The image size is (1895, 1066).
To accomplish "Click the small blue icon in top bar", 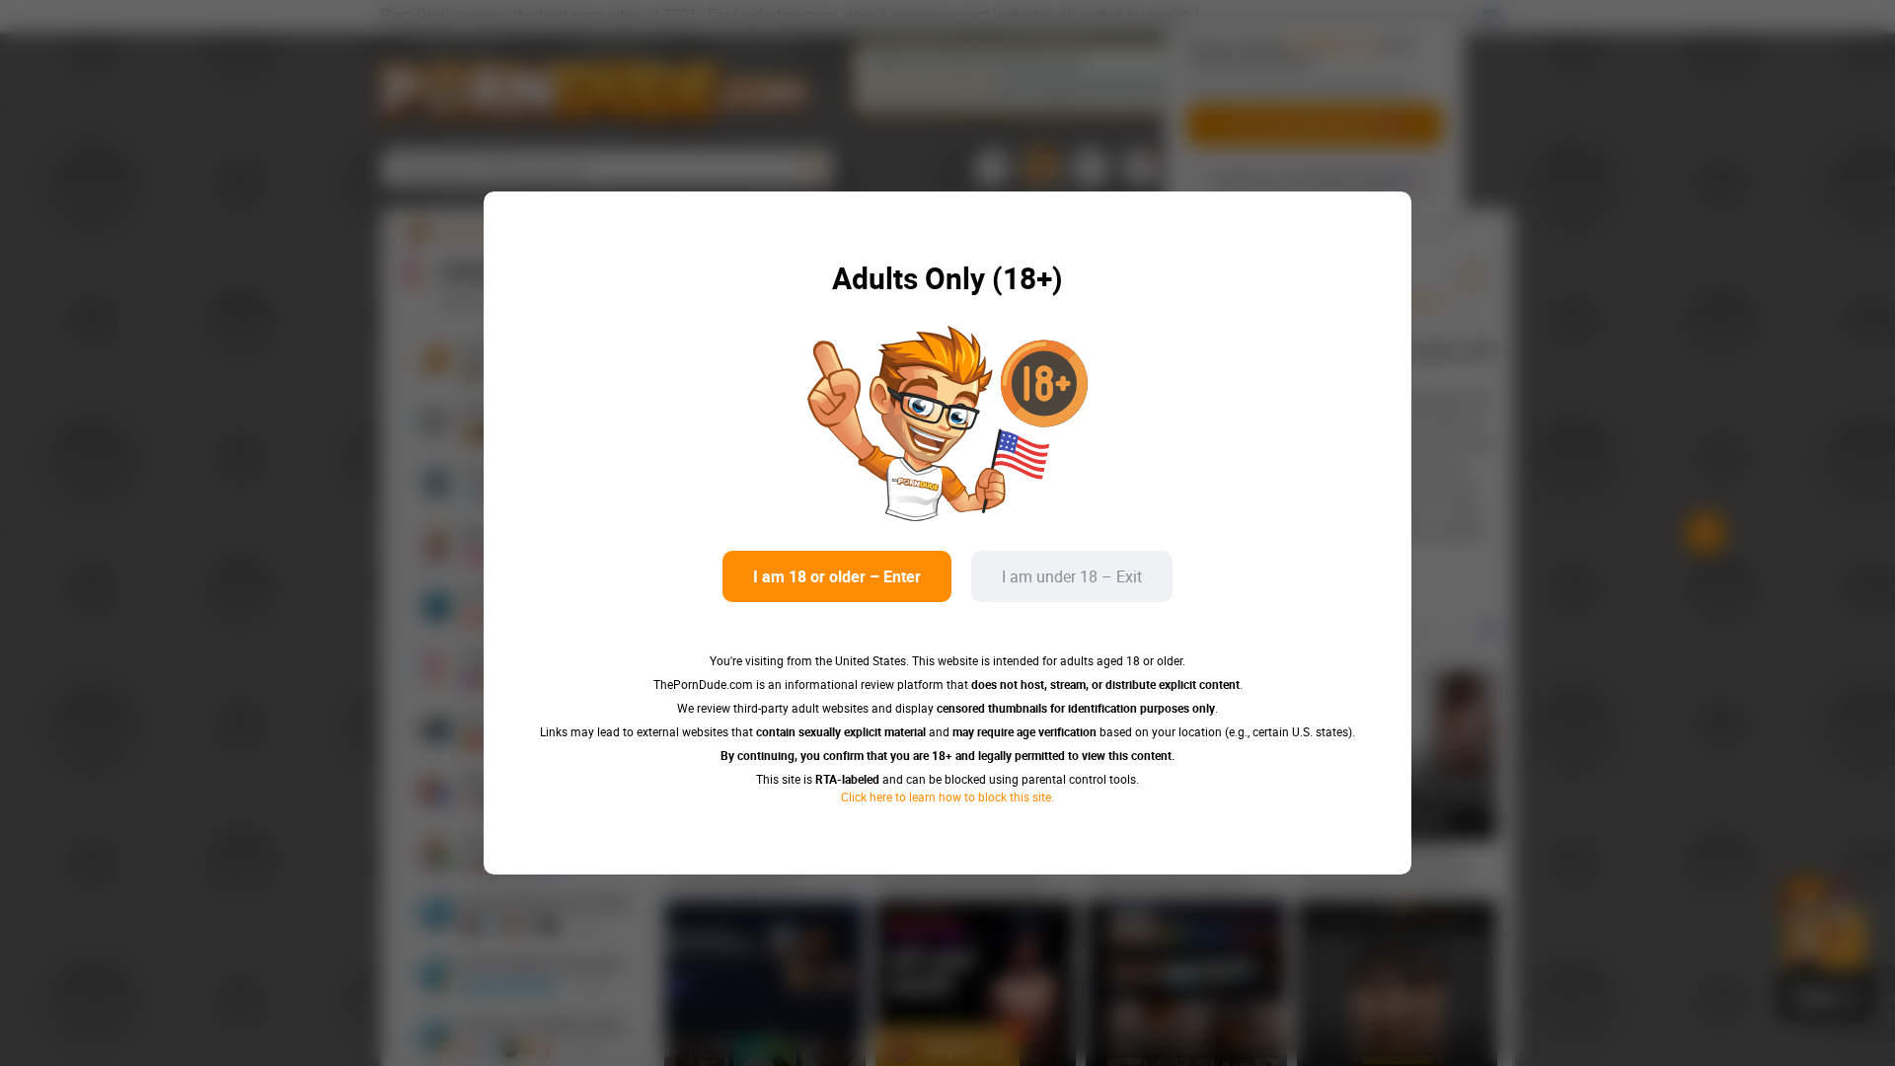I will [x=1490, y=15].
